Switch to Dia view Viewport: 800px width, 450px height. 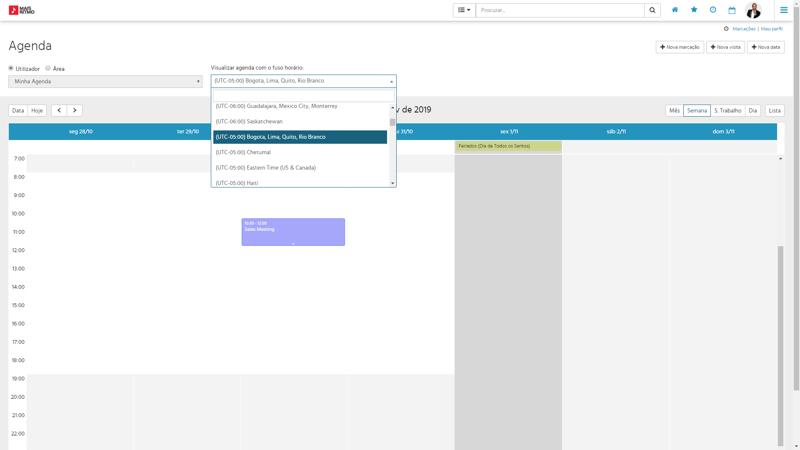coord(753,110)
